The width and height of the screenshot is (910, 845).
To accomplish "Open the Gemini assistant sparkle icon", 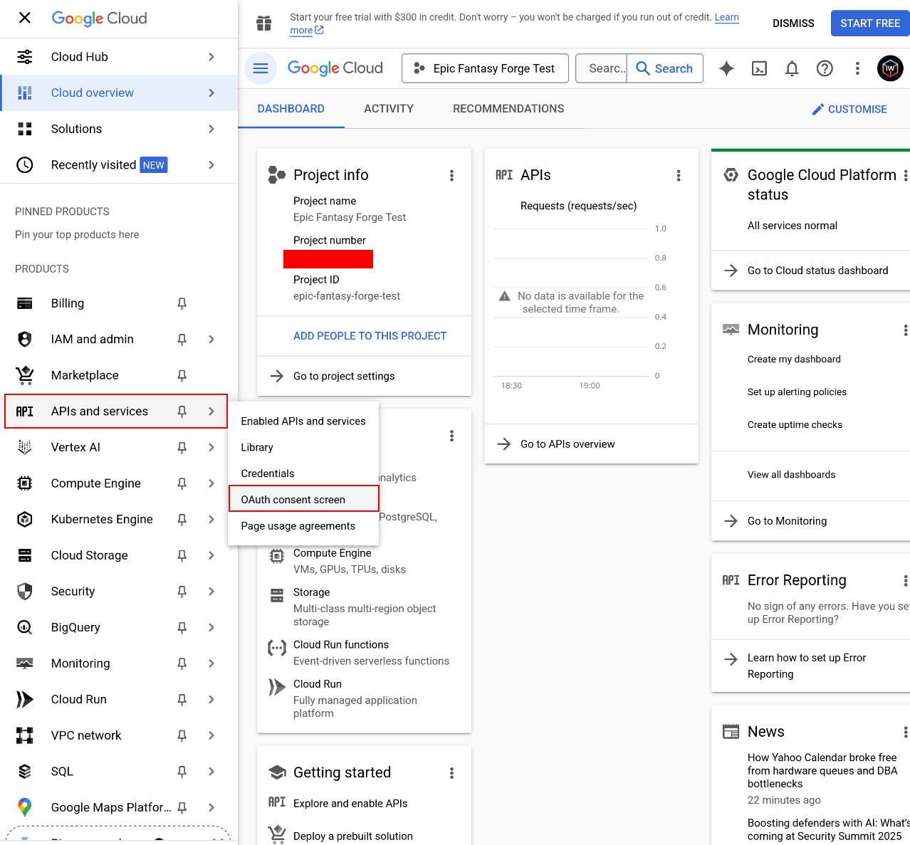I will click(726, 68).
